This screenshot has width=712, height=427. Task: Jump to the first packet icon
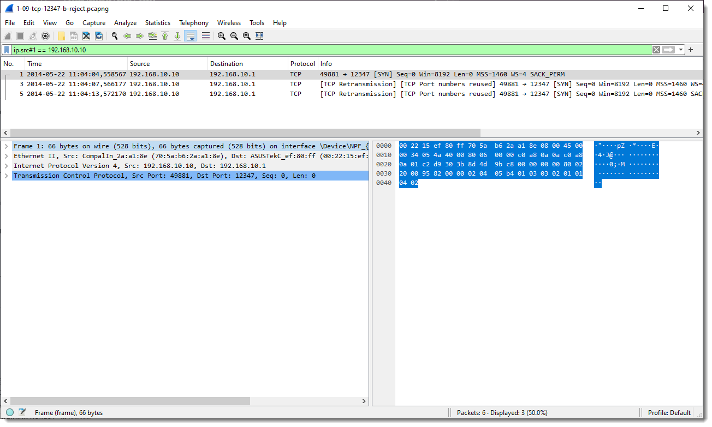165,36
